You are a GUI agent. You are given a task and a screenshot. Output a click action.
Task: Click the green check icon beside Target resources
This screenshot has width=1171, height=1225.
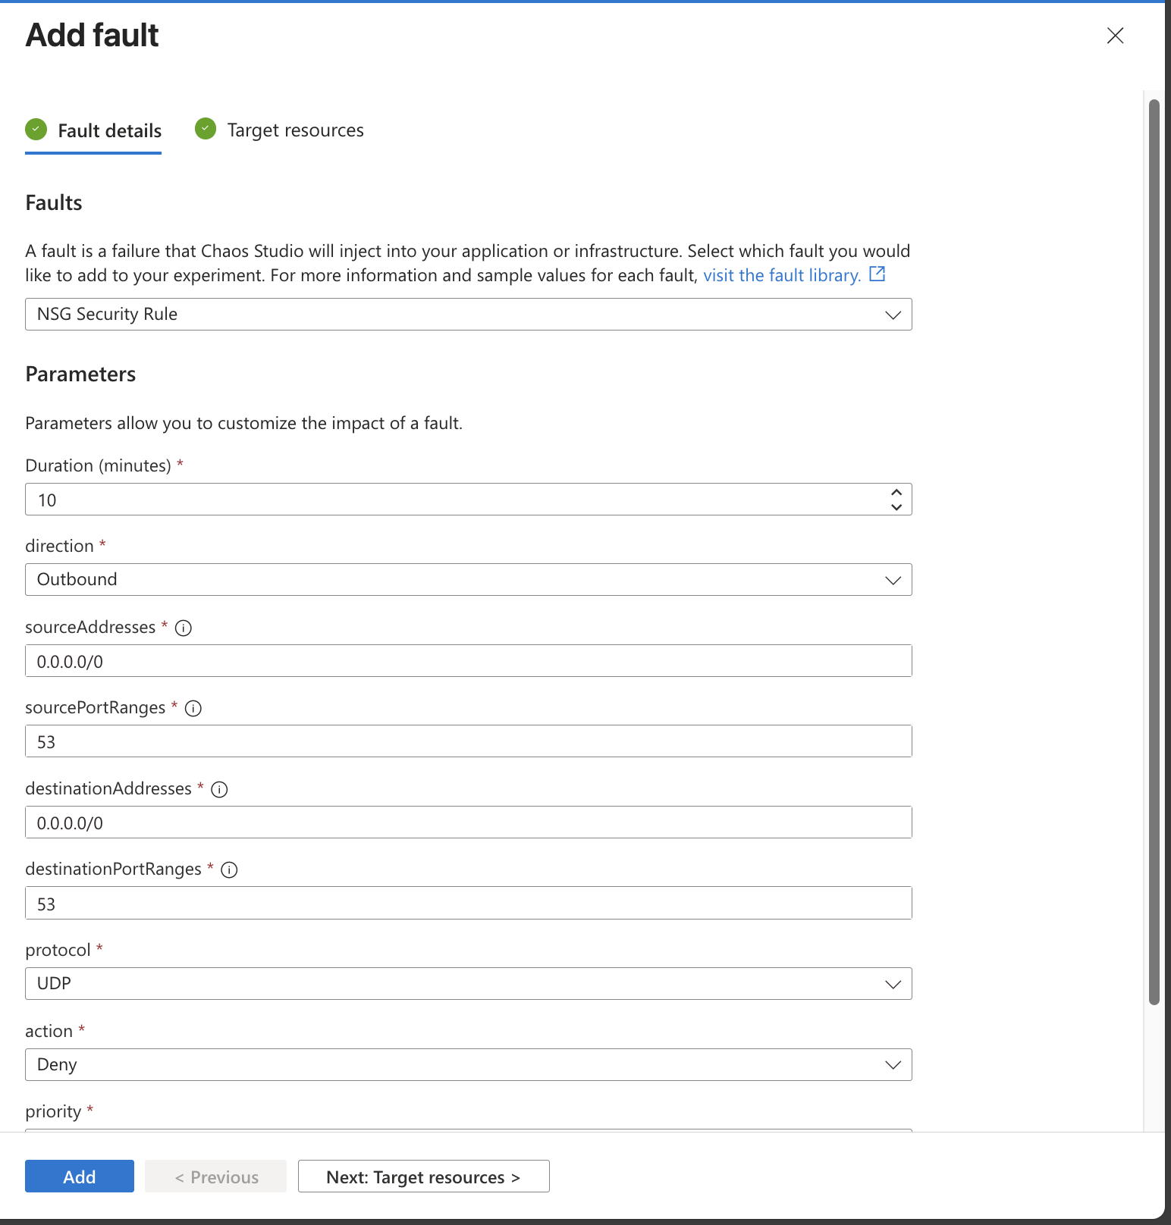[x=206, y=129]
